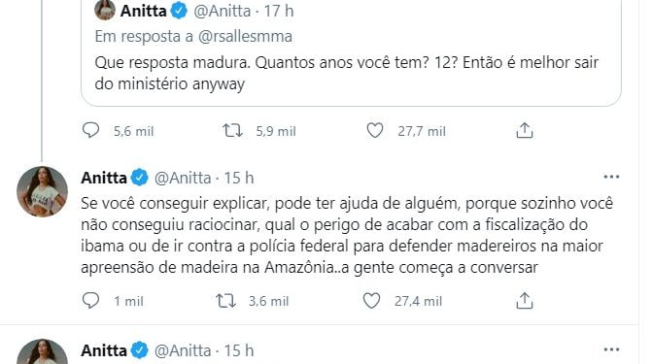Open the 17 h timestamp of quoted tweet
The height and width of the screenshot is (364, 652).
279,11
